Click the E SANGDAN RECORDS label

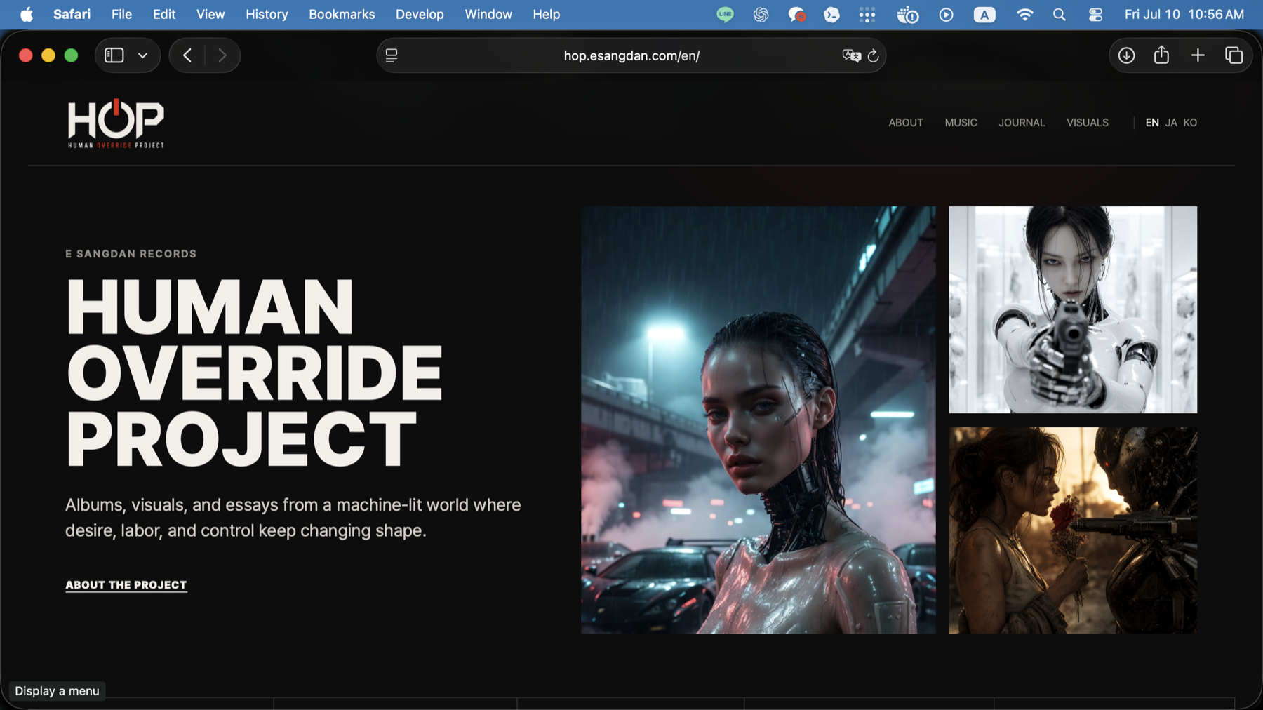click(x=131, y=254)
